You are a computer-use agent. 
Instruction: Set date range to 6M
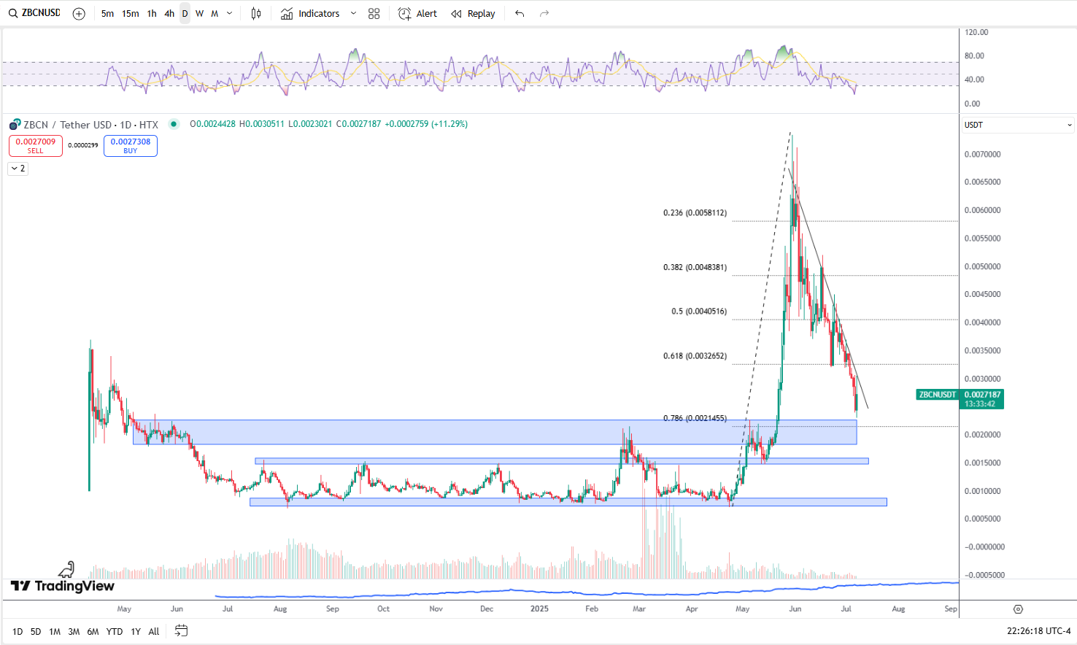pyautogui.click(x=93, y=632)
